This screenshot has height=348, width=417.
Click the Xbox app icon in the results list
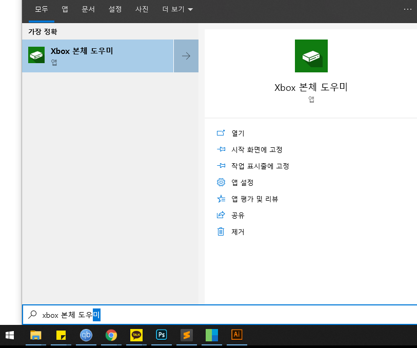tap(36, 55)
